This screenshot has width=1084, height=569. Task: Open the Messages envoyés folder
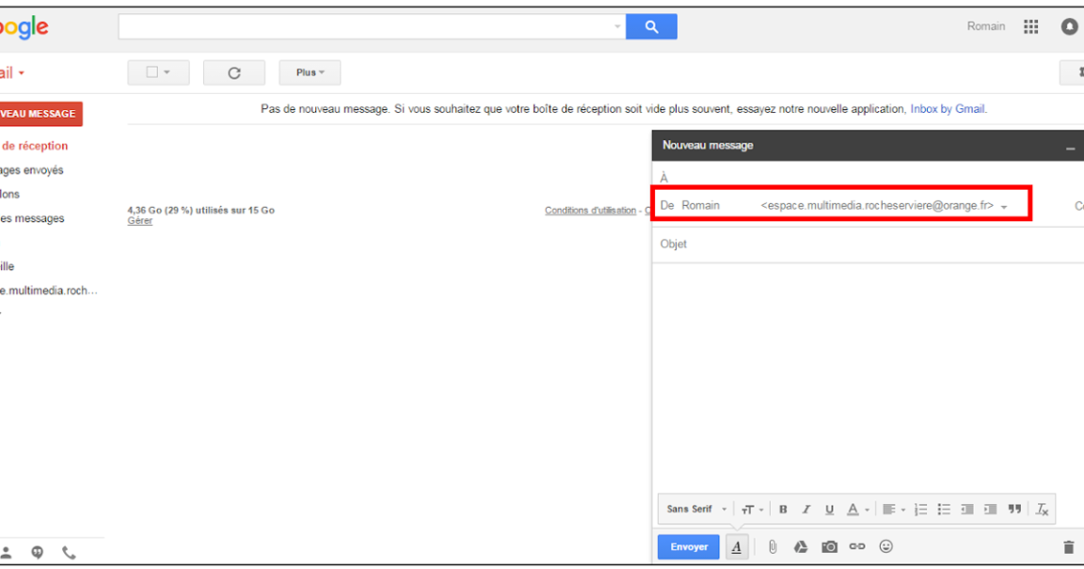coord(32,170)
